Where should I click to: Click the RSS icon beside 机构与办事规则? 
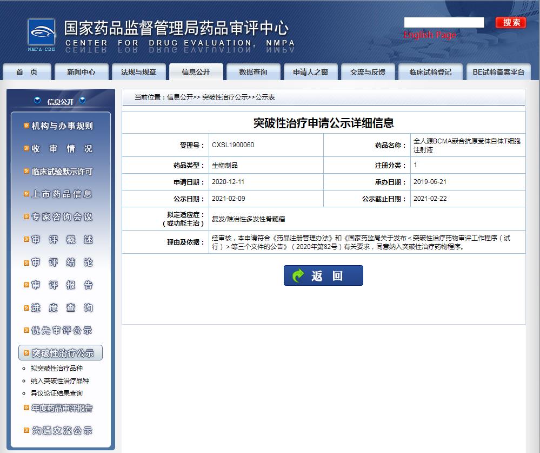(26, 126)
